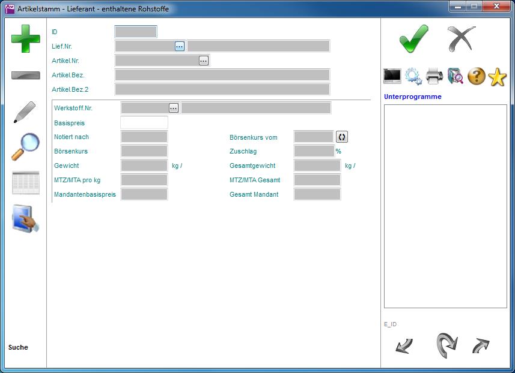515x373 pixels.
Task: Open the help question mark icon
Action: click(477, 76)
